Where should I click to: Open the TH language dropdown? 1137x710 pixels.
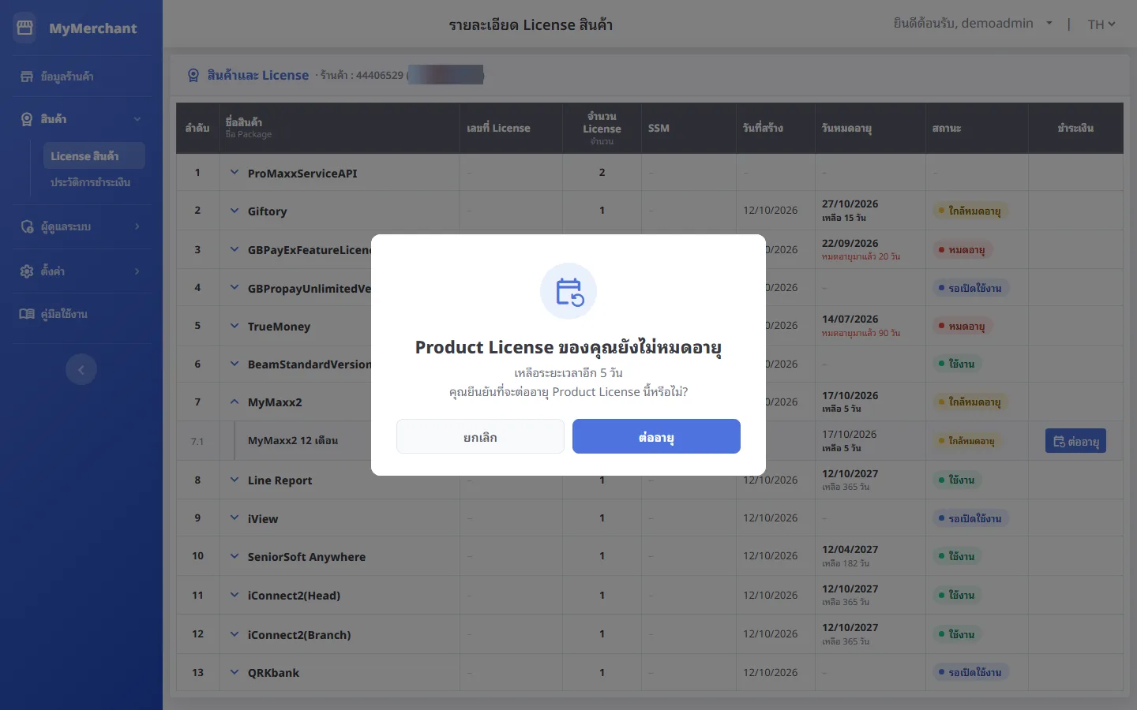tap(1101, 24)
